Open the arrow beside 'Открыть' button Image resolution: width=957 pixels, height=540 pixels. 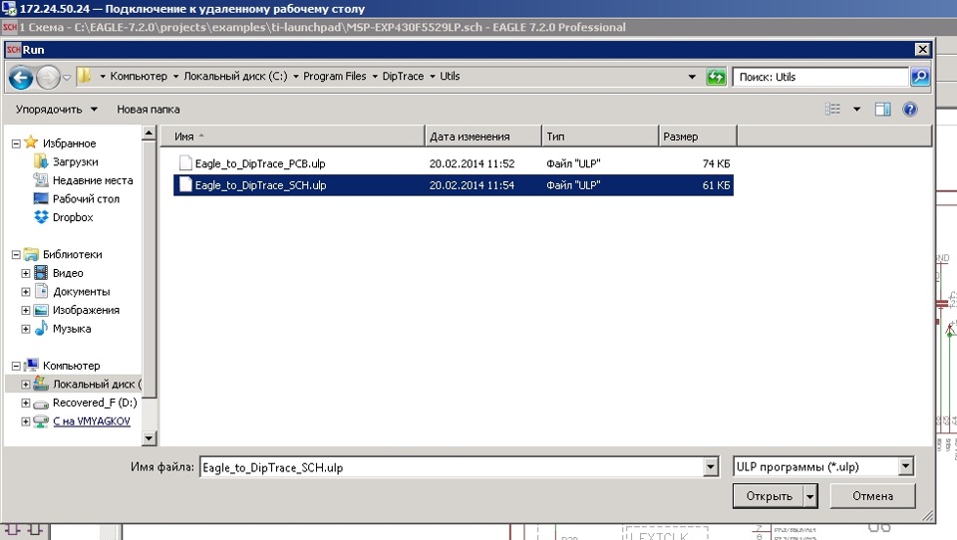pyautogui.click(x=809, y=496)
